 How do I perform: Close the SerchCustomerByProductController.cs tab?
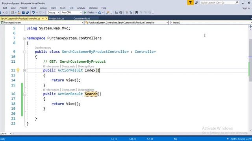click(x=46, y=18)
